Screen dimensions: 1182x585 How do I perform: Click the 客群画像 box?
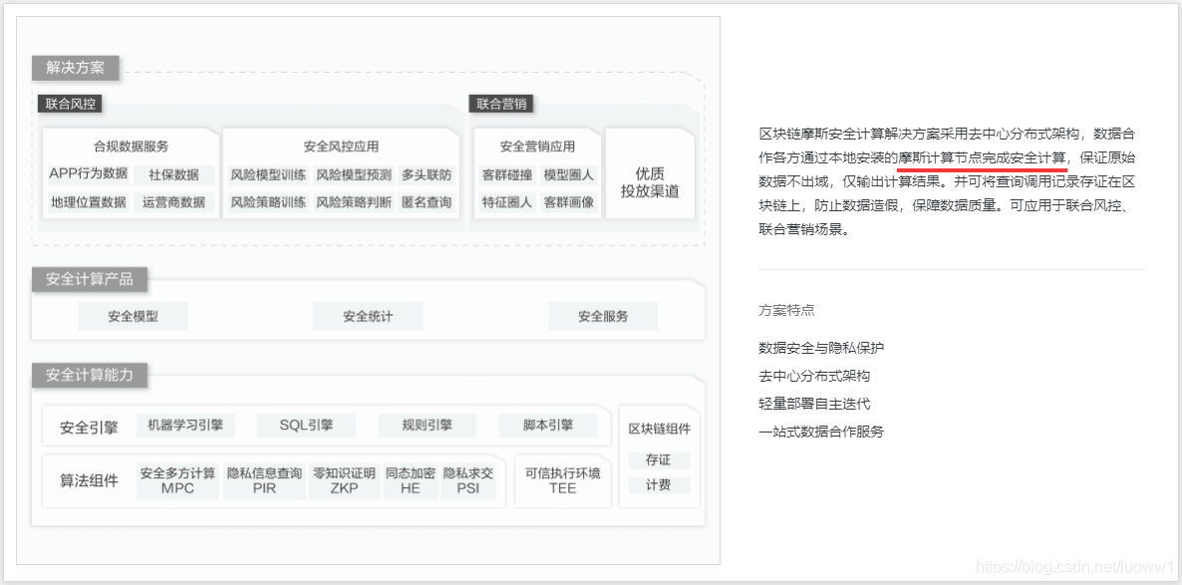569,202
